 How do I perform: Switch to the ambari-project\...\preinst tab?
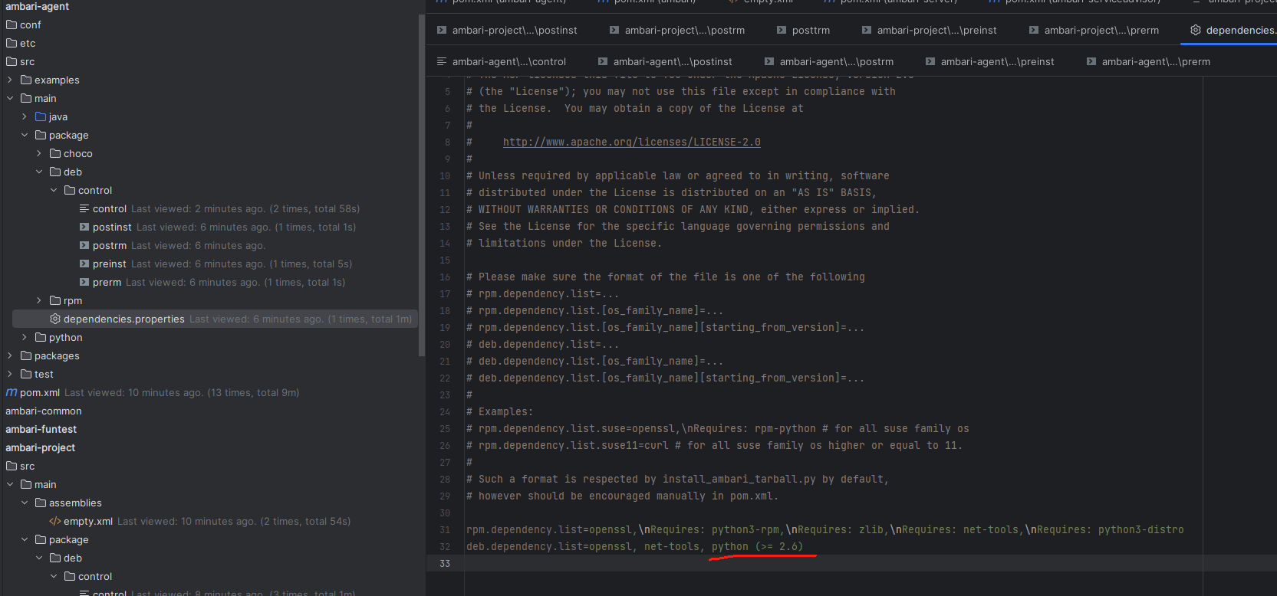tap(930, 30)
